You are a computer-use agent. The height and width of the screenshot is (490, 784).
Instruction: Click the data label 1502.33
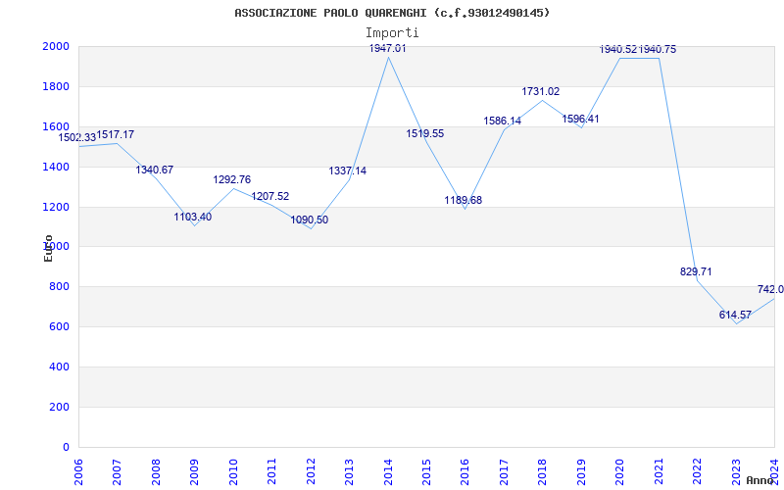coord(77,137)
